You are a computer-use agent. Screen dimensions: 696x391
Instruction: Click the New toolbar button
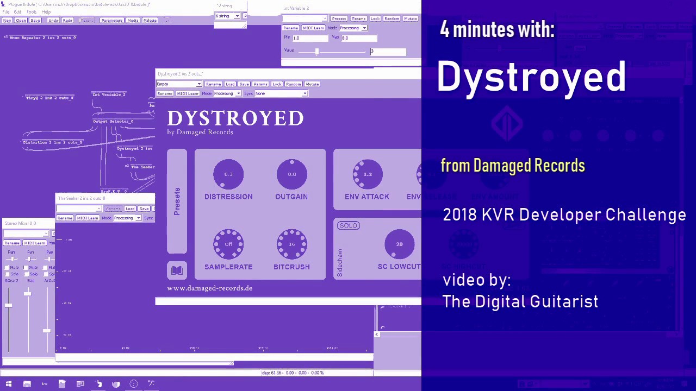click(x=7, y=20)
